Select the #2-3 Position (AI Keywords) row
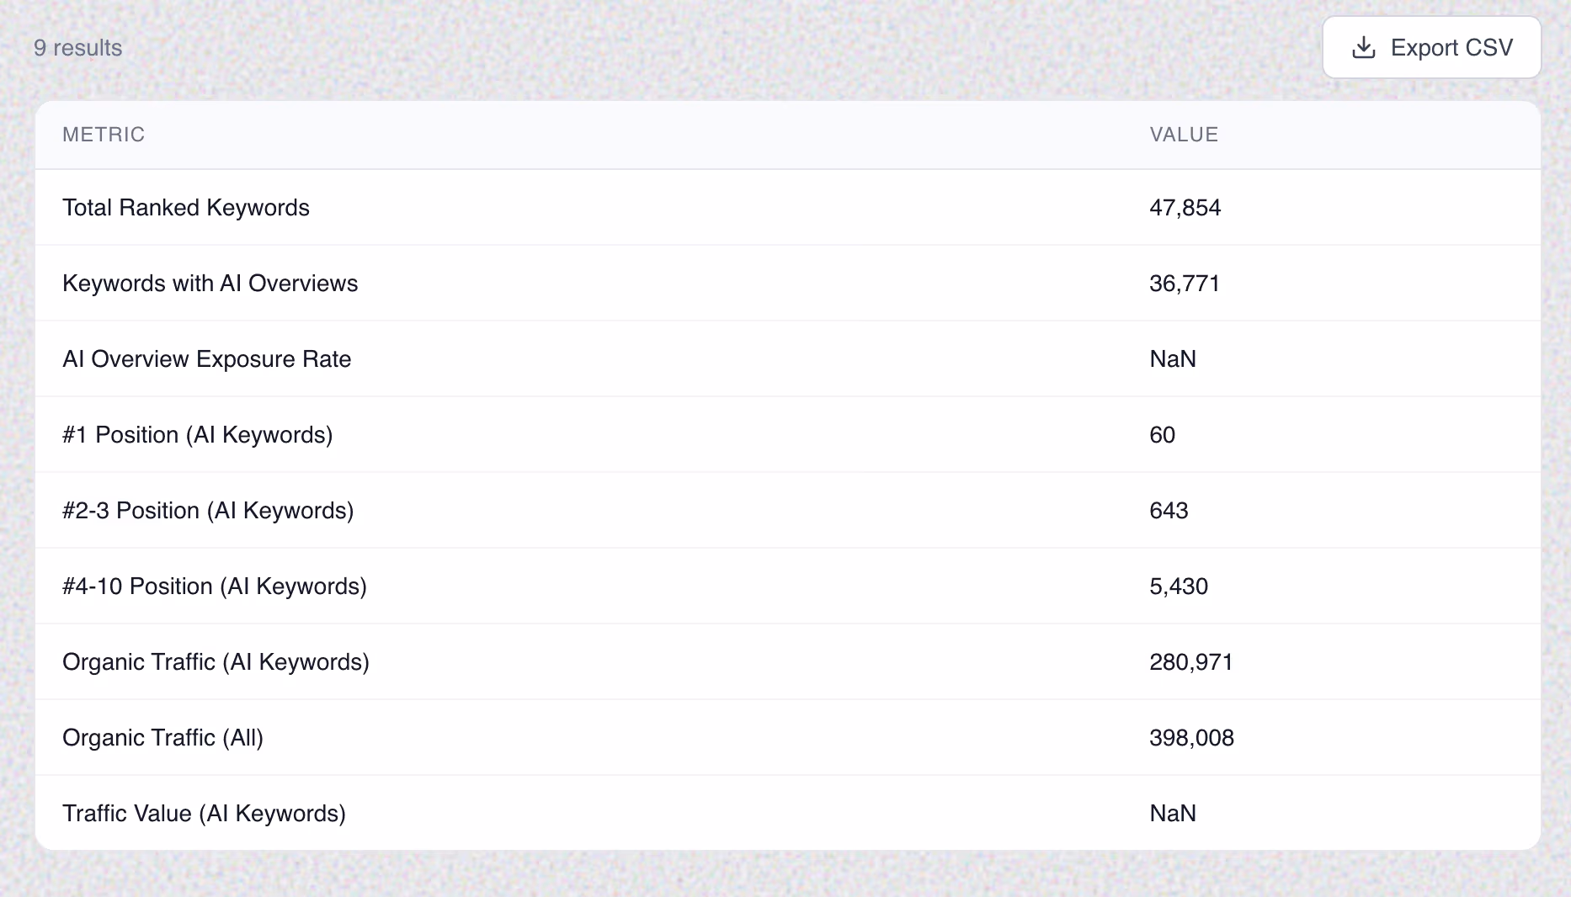The image size is (1571, 897). (x=788, y=511)
